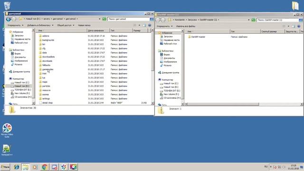Select Домашняя группа in DarkRP-master sidebar
Screen dimensions: 304x171
[169, 73]
